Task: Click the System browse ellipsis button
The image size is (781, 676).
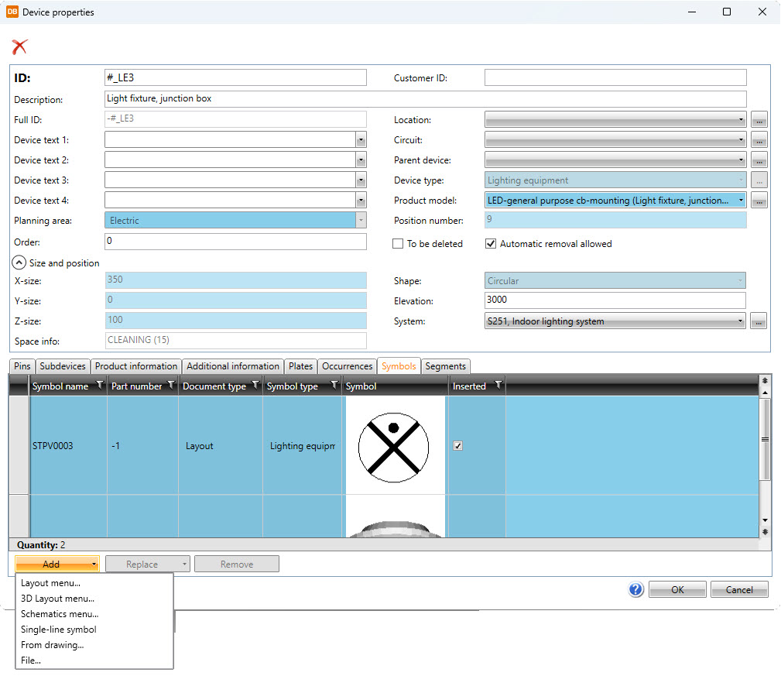Action: pos(759,321)
